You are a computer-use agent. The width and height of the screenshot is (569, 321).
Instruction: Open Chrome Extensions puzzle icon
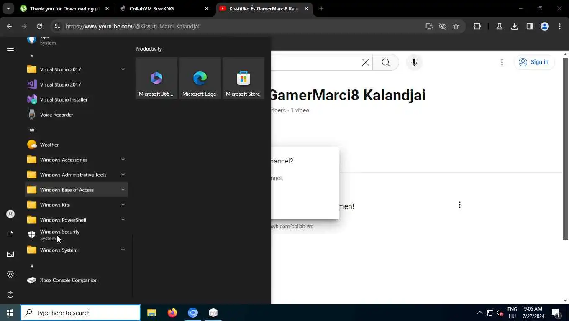coord(477,26)
